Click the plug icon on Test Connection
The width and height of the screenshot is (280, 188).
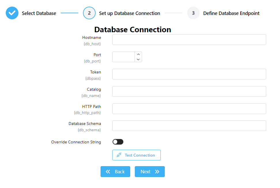click(x=119, y=155)
